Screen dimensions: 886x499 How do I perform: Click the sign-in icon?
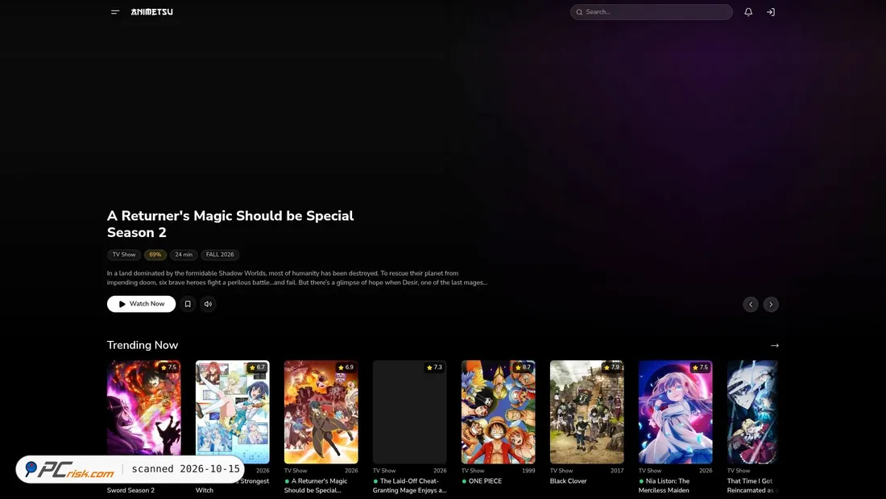coord(771,12)
